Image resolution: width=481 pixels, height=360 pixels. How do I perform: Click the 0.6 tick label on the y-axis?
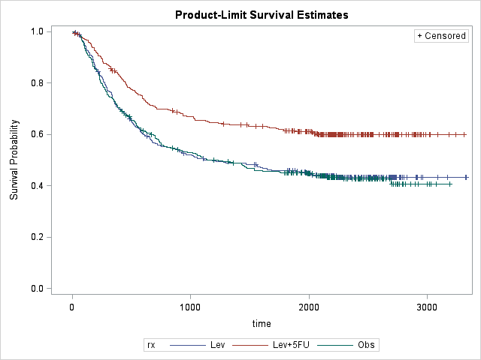coord(36,134)
